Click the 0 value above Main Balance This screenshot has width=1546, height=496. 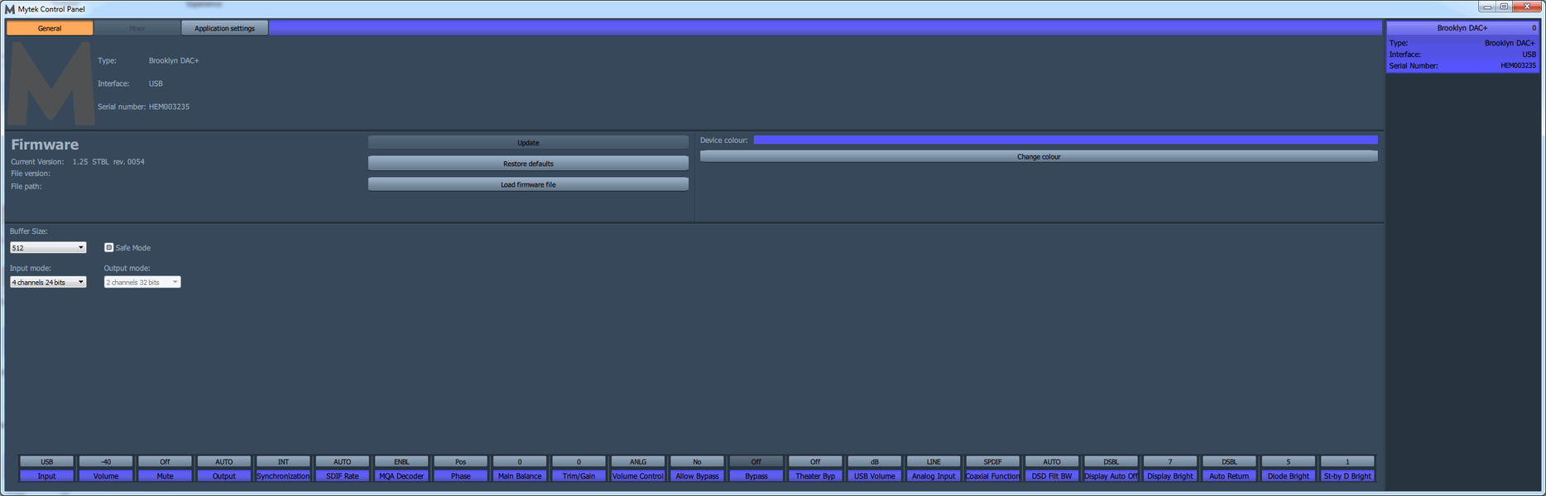point(520,462)
